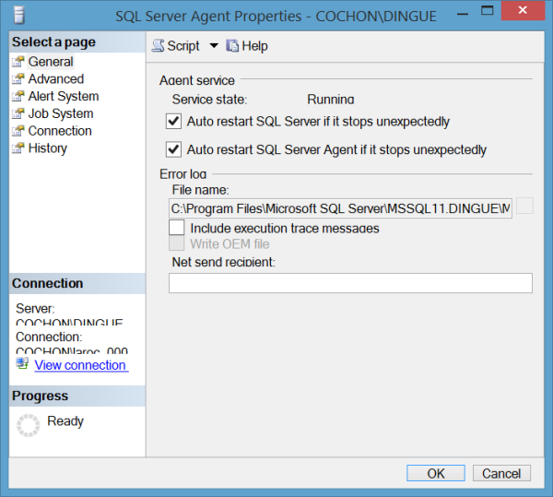Click the Script scroll icon

(159, 46)
